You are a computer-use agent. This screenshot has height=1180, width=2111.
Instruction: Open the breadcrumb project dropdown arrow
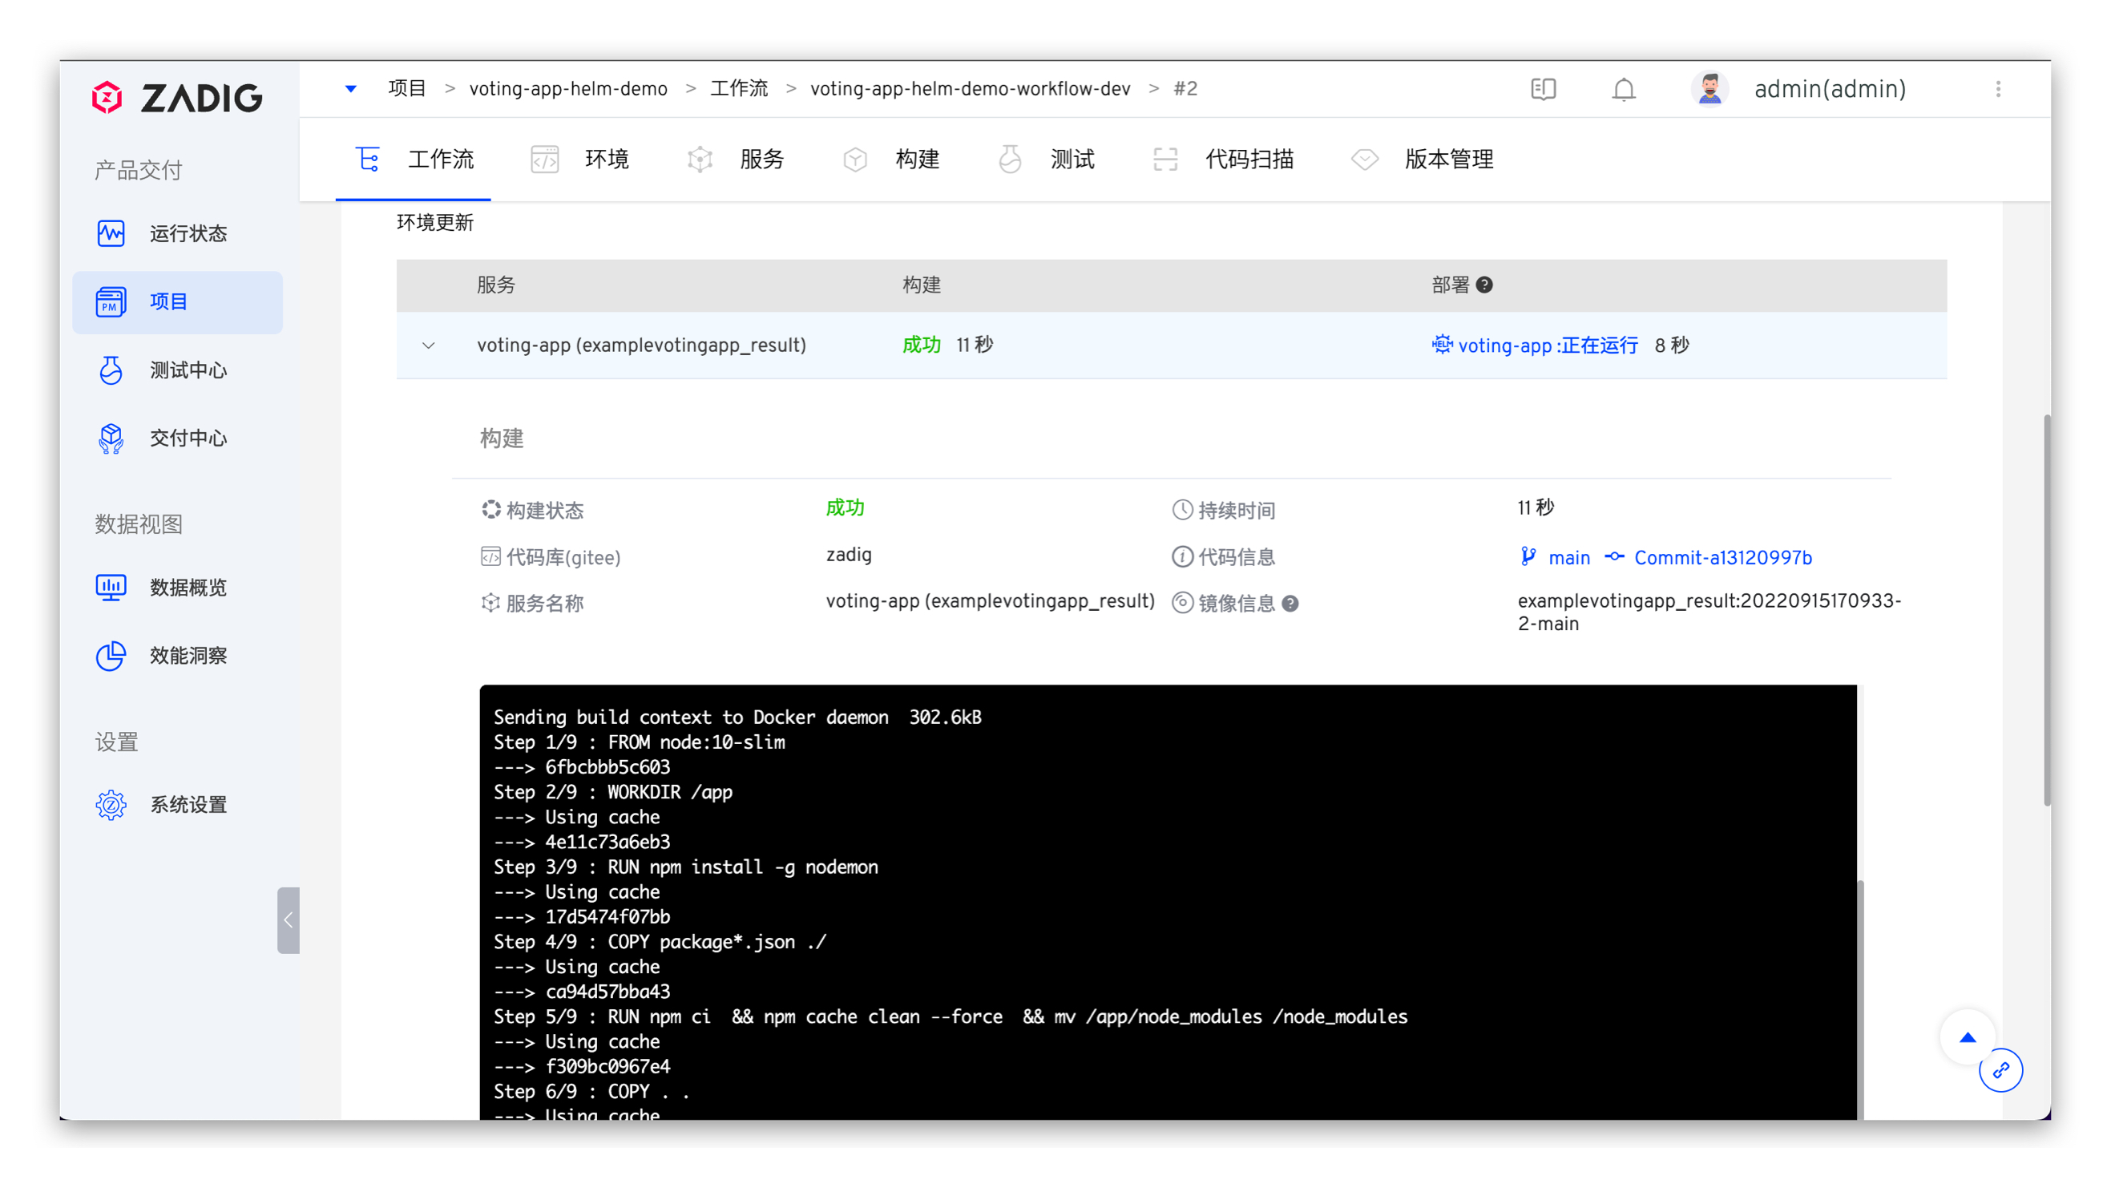[x=351, y=88]
